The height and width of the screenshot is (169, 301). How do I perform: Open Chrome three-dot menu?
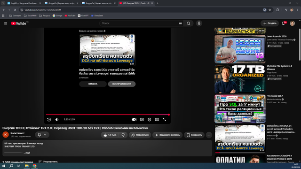click(297, 10)
